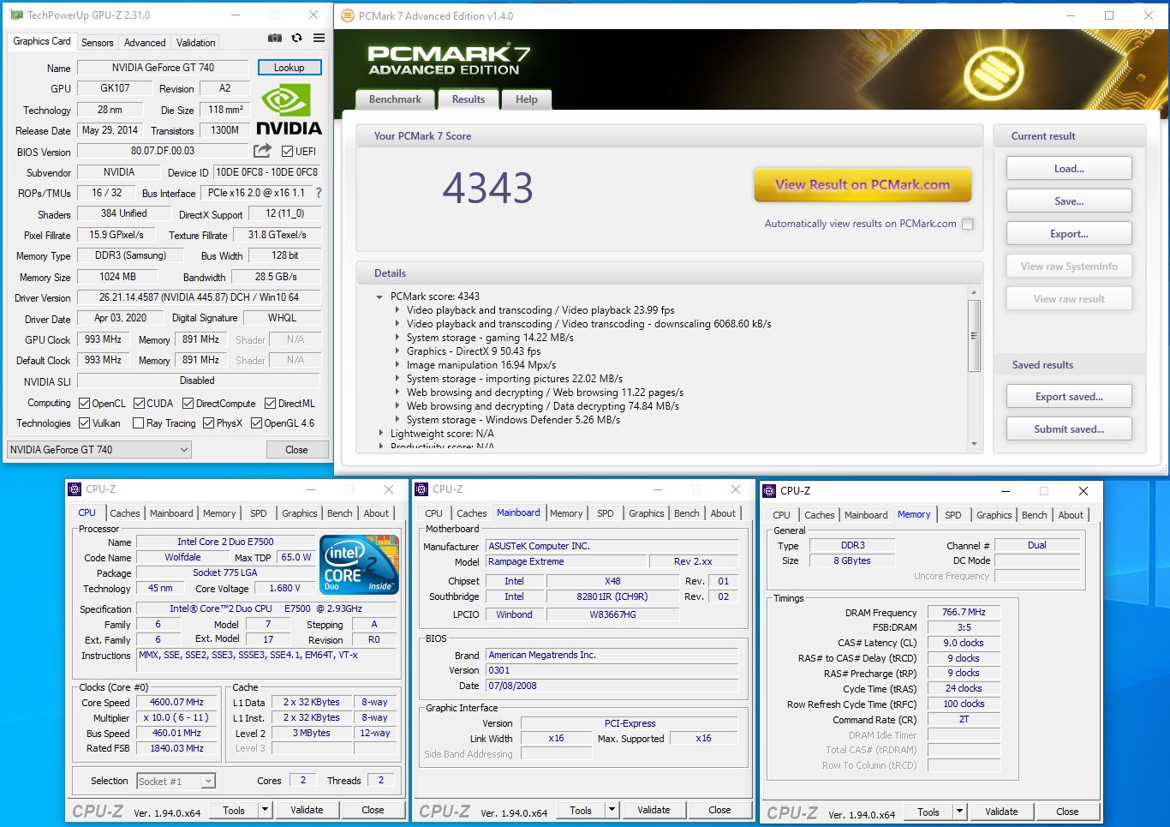Take a GPU-Z screenshot with camera icon

[x=274, y=38]
